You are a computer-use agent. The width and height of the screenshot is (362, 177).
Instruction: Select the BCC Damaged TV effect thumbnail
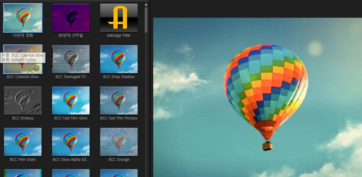tap(71, 59)
